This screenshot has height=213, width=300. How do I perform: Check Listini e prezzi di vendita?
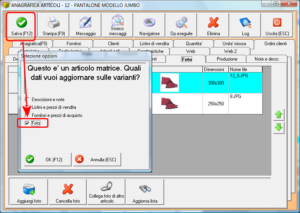coord(27,107)
